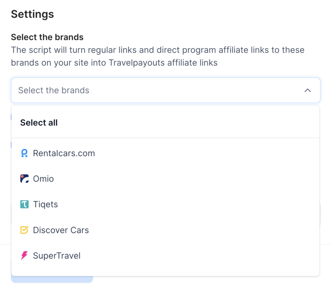Click the yellow Discover Cars checkmark icon
332x291 pixels.
[x=24, y=230]
